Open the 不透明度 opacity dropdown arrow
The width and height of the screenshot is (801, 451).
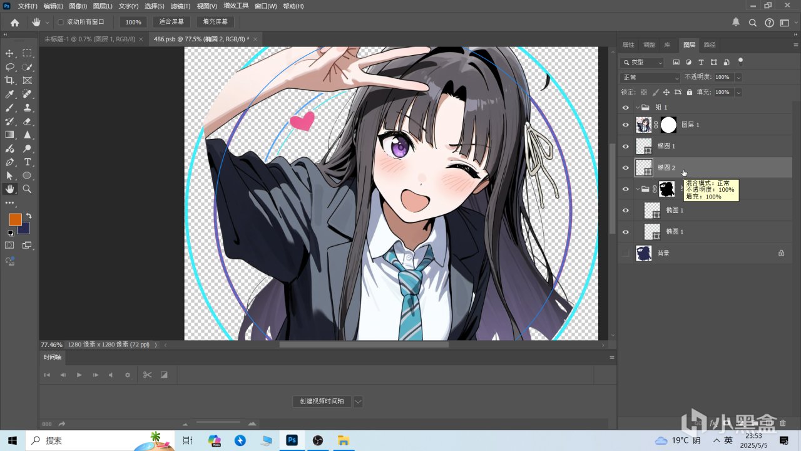click(x=738, y=77)
